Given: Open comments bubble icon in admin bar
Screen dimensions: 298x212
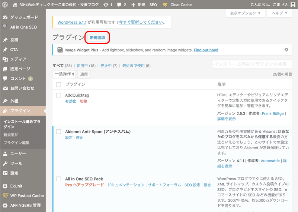Looking at the screenshot, I should point(119,5).
